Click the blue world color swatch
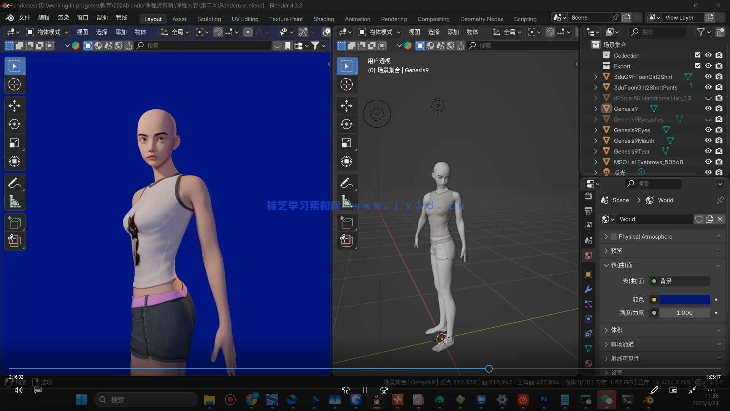The height and width of the screenshot is (411, 730). tap(684, 299)
